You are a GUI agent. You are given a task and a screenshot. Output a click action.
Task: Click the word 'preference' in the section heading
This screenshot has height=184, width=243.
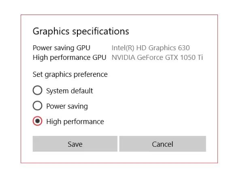(x=91, y=74)
